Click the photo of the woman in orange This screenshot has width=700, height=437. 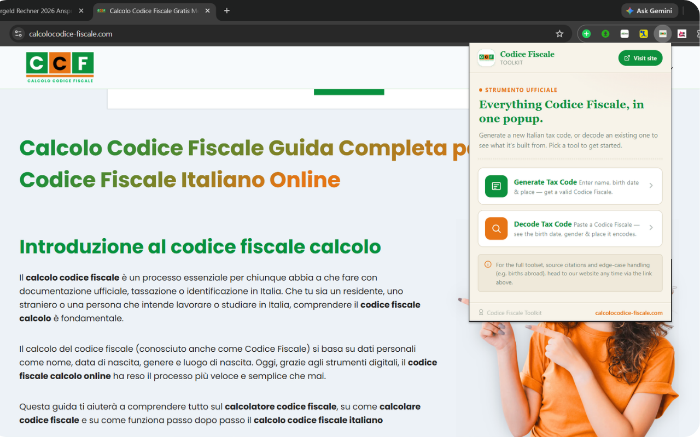(x=569, y=377)
